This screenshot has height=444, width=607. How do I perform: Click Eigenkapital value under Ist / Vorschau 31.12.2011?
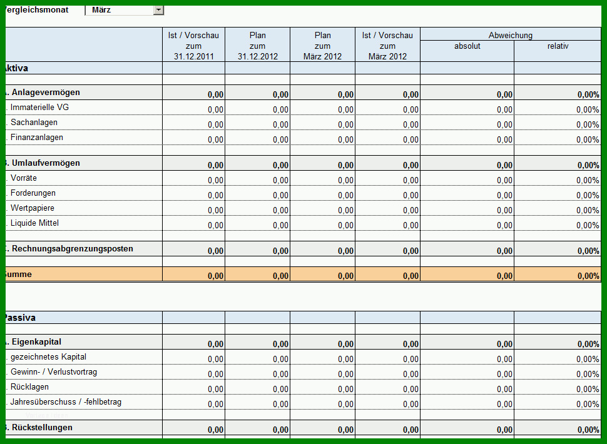point(215,344)
